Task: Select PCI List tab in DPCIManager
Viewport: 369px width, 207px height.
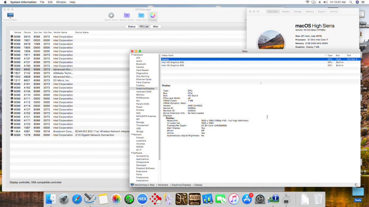Action: click(x=144, y=26)
